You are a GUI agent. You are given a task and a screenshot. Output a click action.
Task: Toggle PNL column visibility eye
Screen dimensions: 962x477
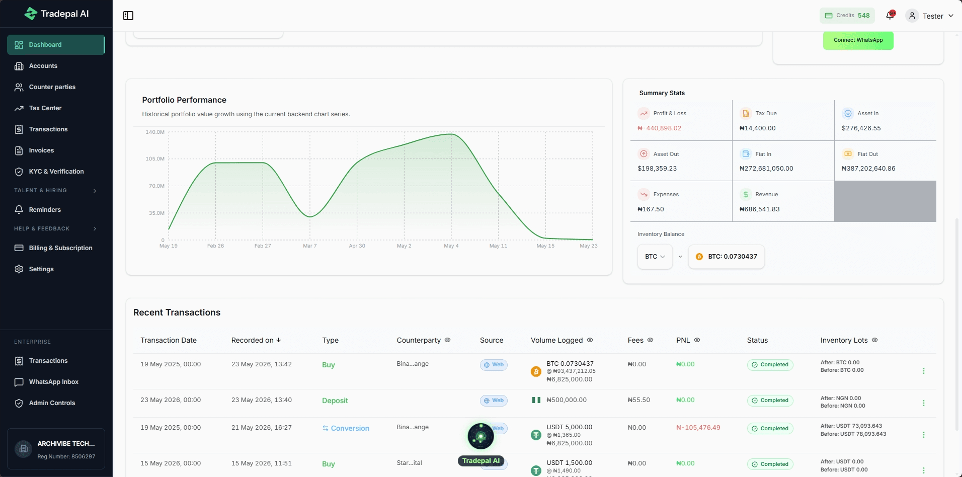tap(697, 340)
